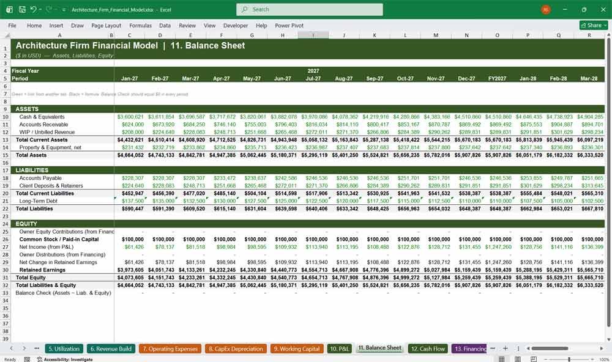Viewport: 612px width, 362px height.
Task: Click the trailing sheet-tabs ellipsis button
Action: [x=493, y=349]
